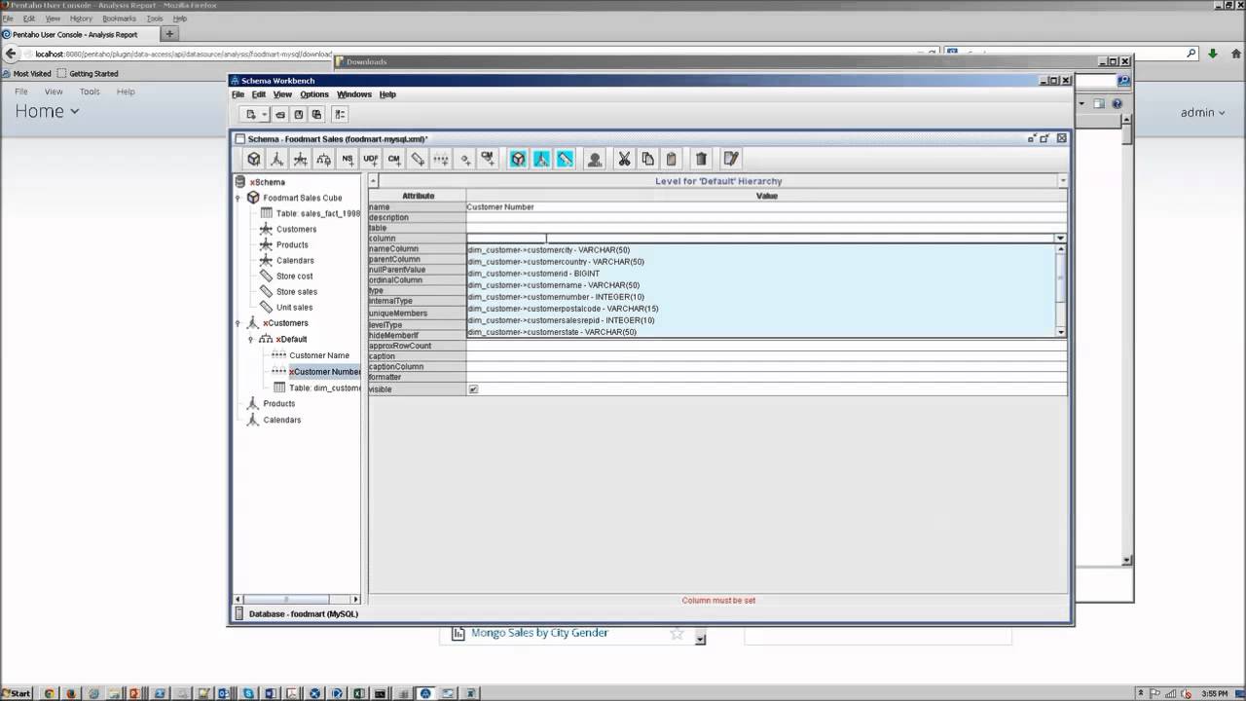Click the New document icon in Workbench toolbar

pyautogui.click(x=251, y=114)
